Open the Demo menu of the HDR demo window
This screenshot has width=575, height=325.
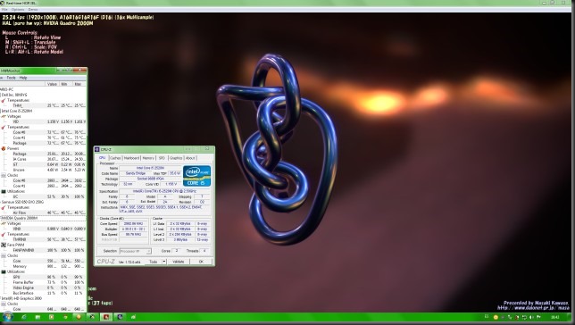[x=33, y=10]
